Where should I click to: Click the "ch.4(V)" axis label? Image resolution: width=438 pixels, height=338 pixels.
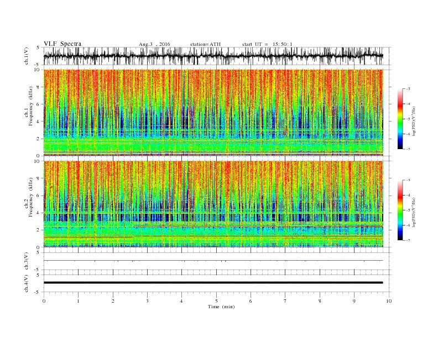[x=27, y=284]
